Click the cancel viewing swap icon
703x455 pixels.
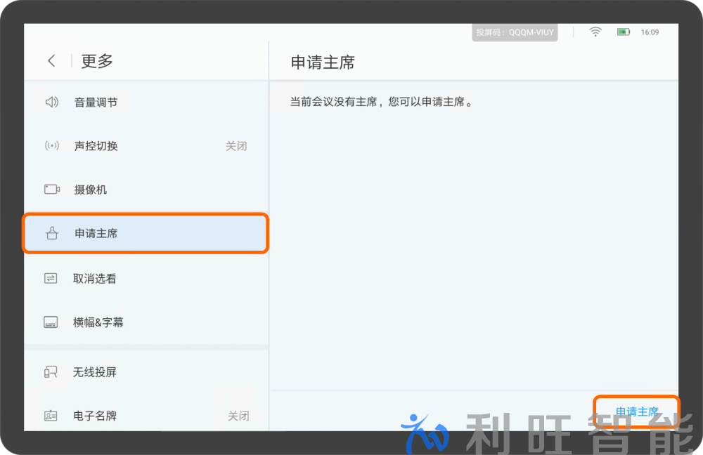[51, 279]
